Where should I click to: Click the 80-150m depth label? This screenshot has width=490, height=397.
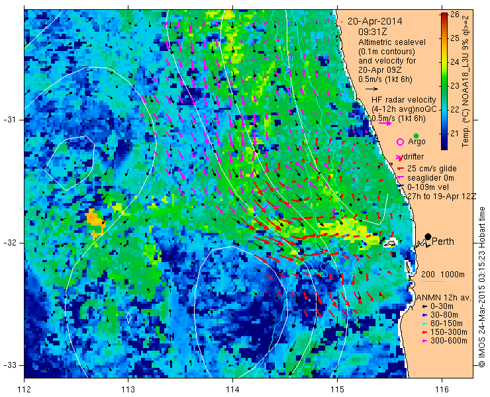tap(446, 324)
